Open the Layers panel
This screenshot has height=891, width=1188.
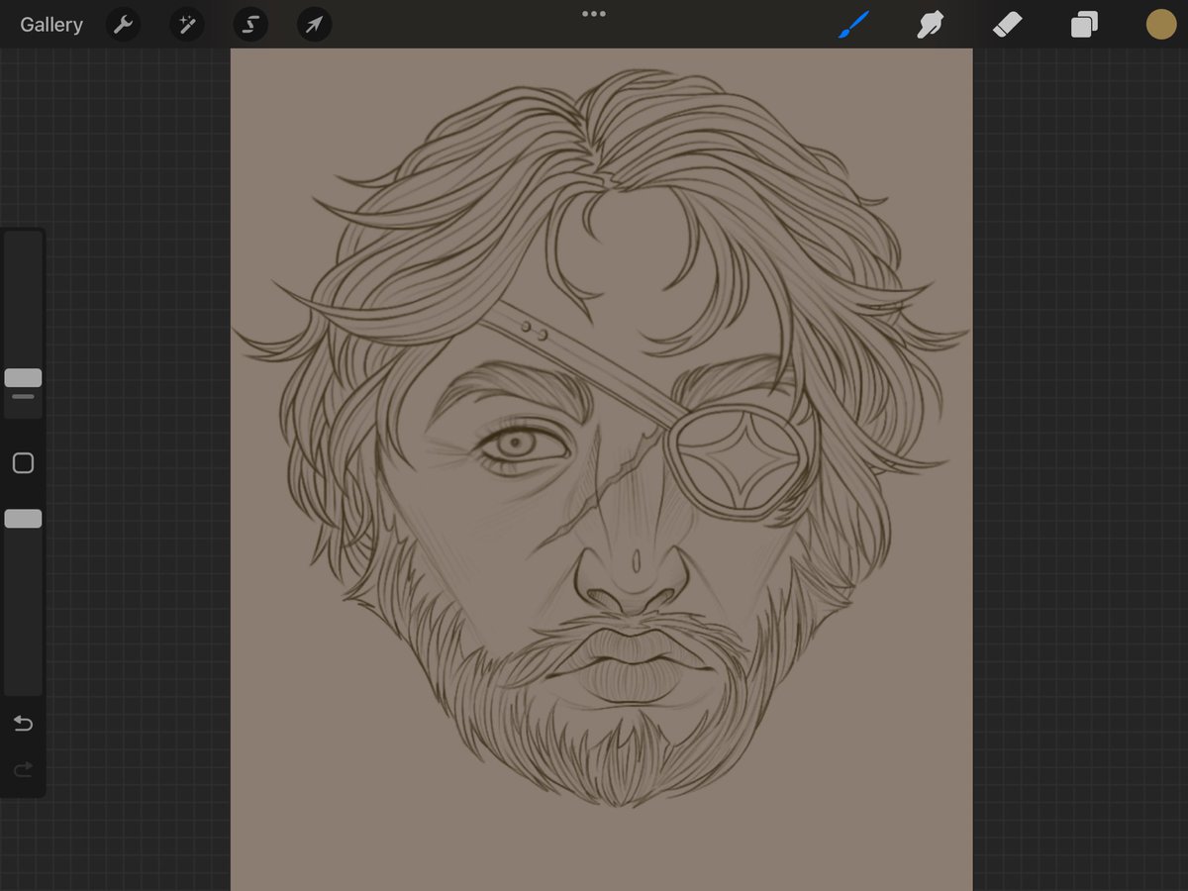(1084, 25)
